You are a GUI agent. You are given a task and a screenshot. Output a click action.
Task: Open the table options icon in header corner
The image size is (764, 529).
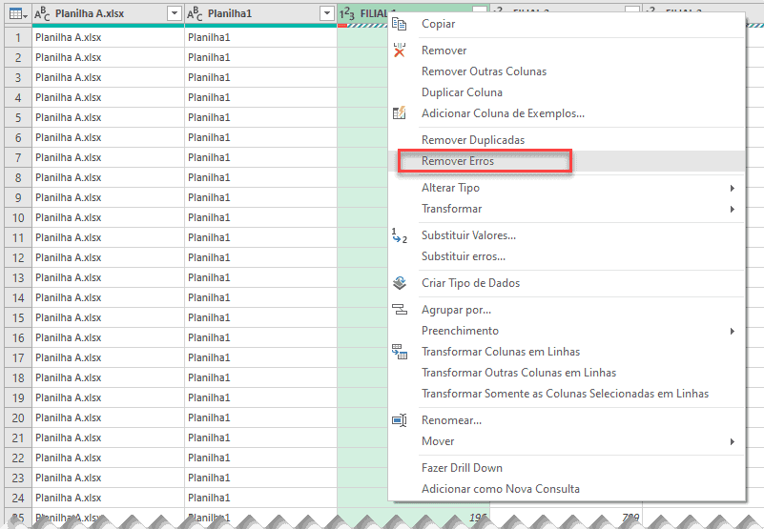point(18,13)
